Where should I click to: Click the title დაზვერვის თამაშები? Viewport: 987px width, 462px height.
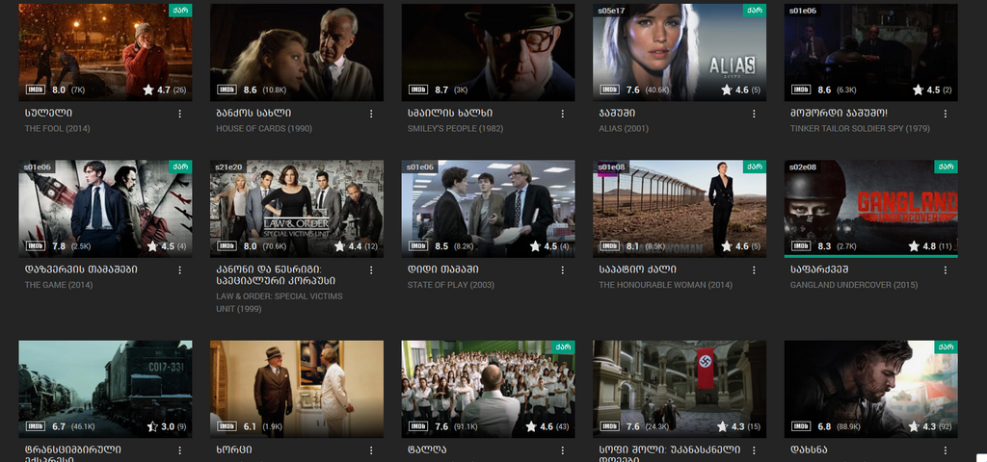tap(81, 269)
